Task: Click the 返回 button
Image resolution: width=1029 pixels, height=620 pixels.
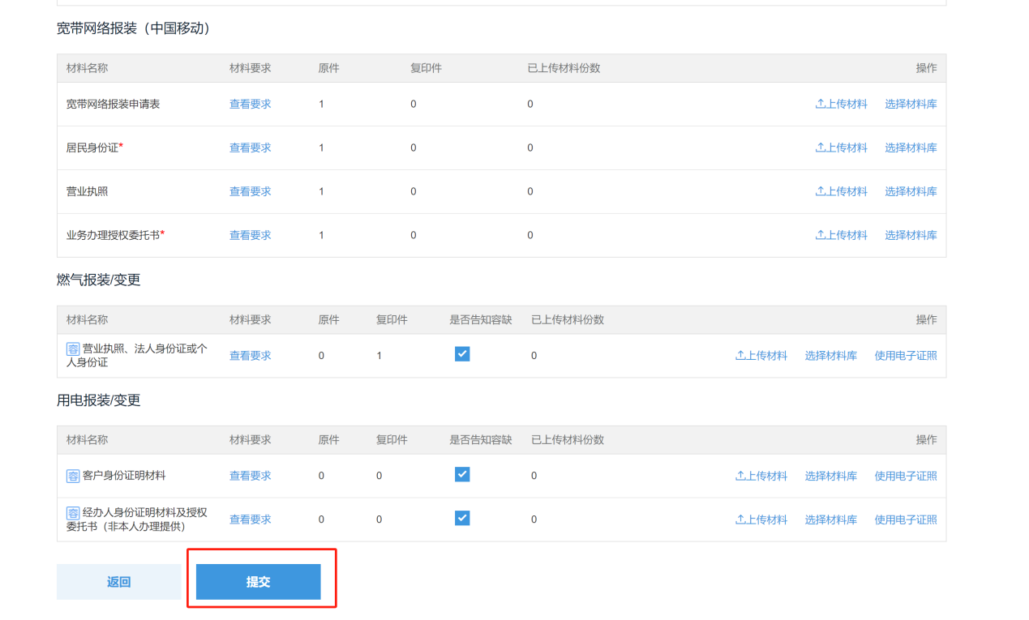Action: (x=119, y=582)
